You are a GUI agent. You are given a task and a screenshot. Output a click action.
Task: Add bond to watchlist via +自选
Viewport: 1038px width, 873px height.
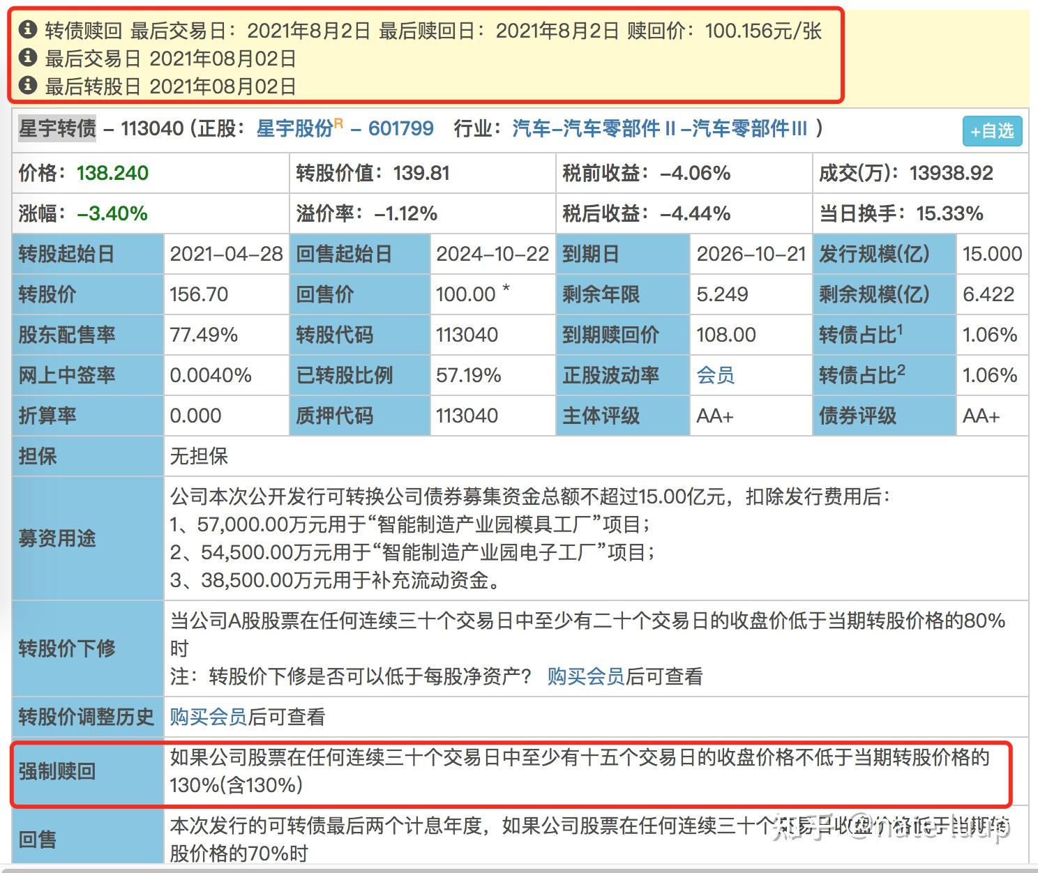992,131
